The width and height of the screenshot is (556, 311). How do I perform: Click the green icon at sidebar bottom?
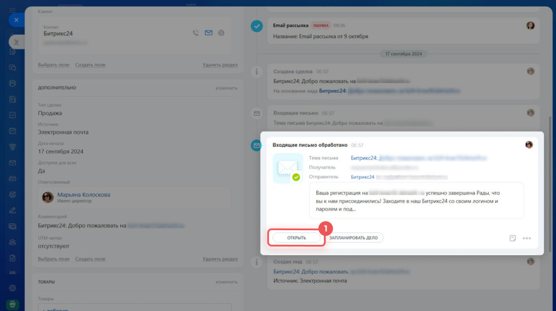click(13, 304)
